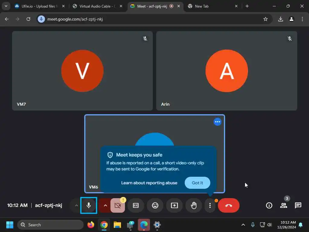
Task: Open the tab search dropdown
Action: pos(6,6)
